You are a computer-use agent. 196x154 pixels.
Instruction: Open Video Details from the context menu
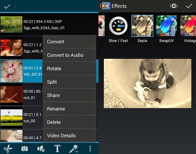tap(69, 135)
